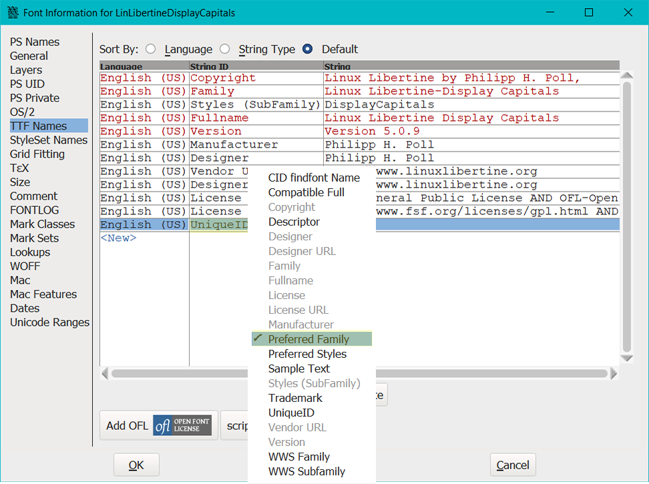Click the Cancel button

click(x=513, y=465)
